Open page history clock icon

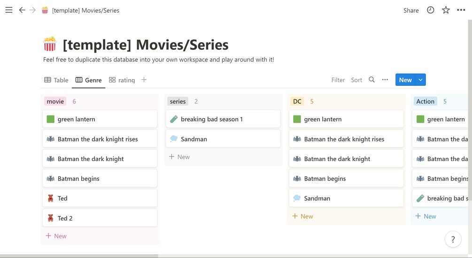pos(430,10)
